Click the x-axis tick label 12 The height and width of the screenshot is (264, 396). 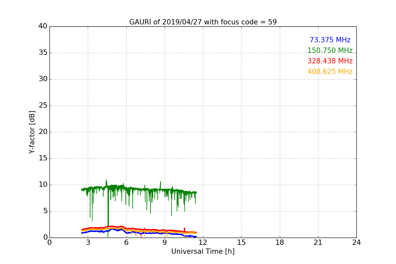203,243
